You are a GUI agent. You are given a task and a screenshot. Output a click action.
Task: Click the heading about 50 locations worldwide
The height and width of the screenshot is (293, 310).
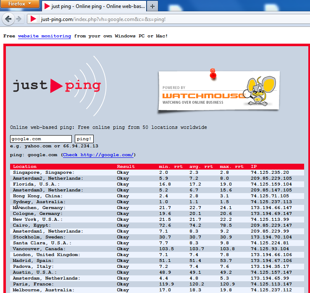[108, 128]
